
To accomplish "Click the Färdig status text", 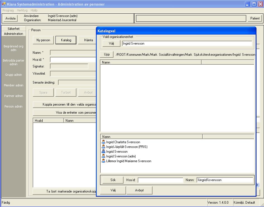I will click(x=6, y=203).
